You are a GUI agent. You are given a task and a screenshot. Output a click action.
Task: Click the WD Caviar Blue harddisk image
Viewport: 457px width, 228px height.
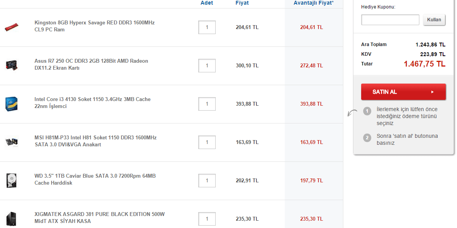(x=11, y=180)
